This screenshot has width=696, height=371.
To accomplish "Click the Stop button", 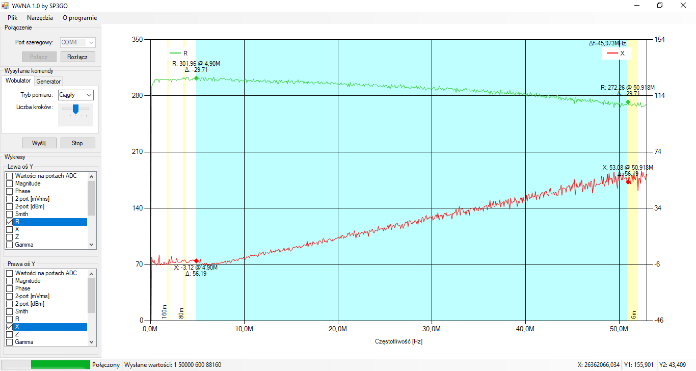I will pos(77,143).
